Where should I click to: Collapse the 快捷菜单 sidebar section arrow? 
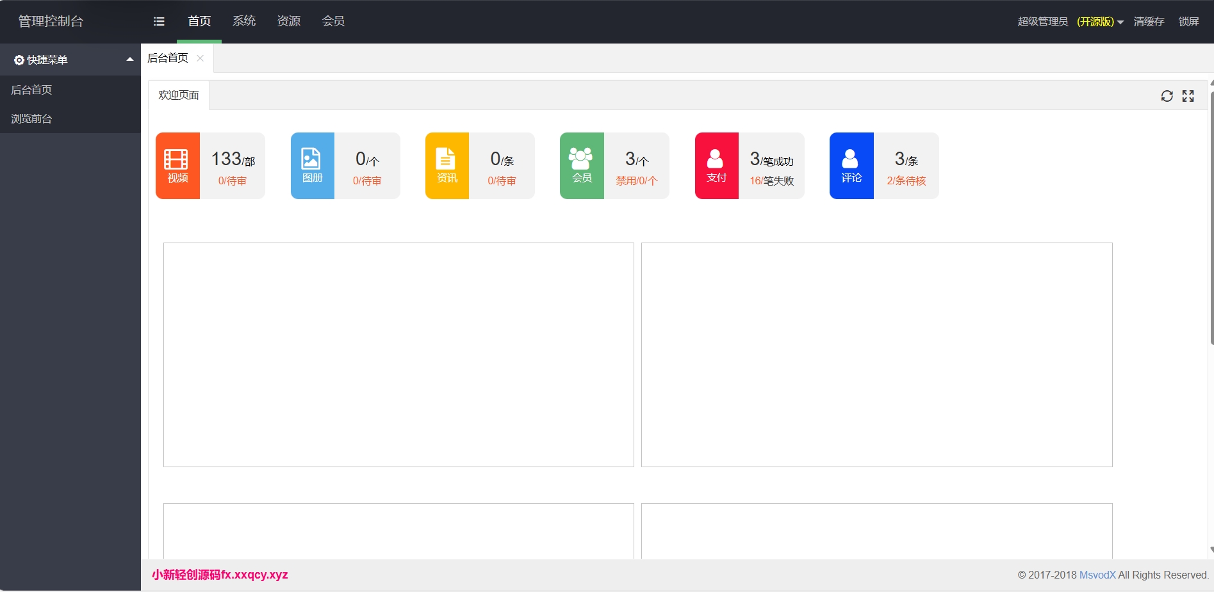pos(130,60)
